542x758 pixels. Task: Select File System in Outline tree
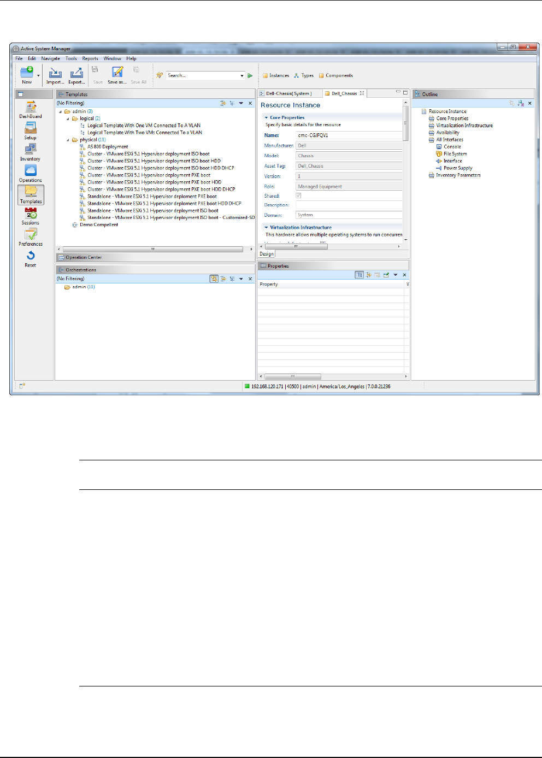coord(455,154)
